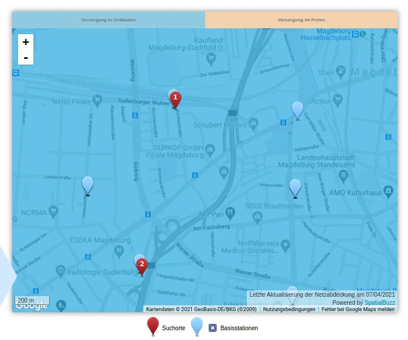Click the Basisstationen legend square icon

pyautogui.click(x=212, y=328)
